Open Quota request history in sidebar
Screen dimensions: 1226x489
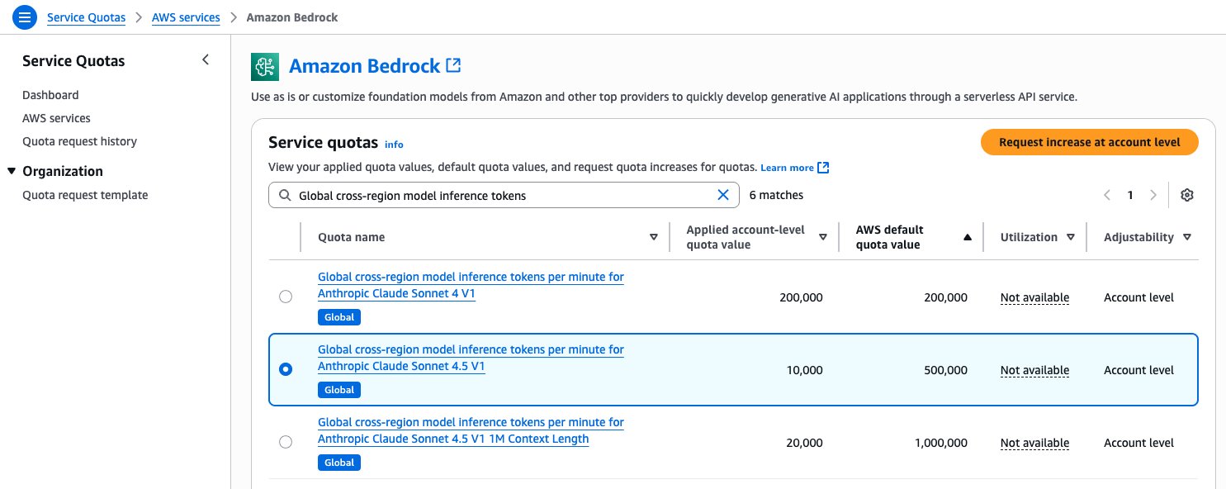coord(79,141)
